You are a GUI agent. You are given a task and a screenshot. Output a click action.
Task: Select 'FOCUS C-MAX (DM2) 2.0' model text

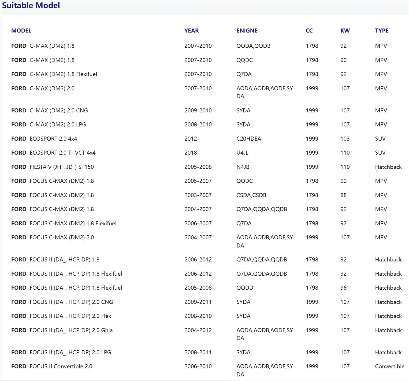point(62,238)
